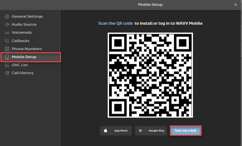Click the Call History icon
The height and width of the screenshot is (146, 242).
(x=7, y=73)
